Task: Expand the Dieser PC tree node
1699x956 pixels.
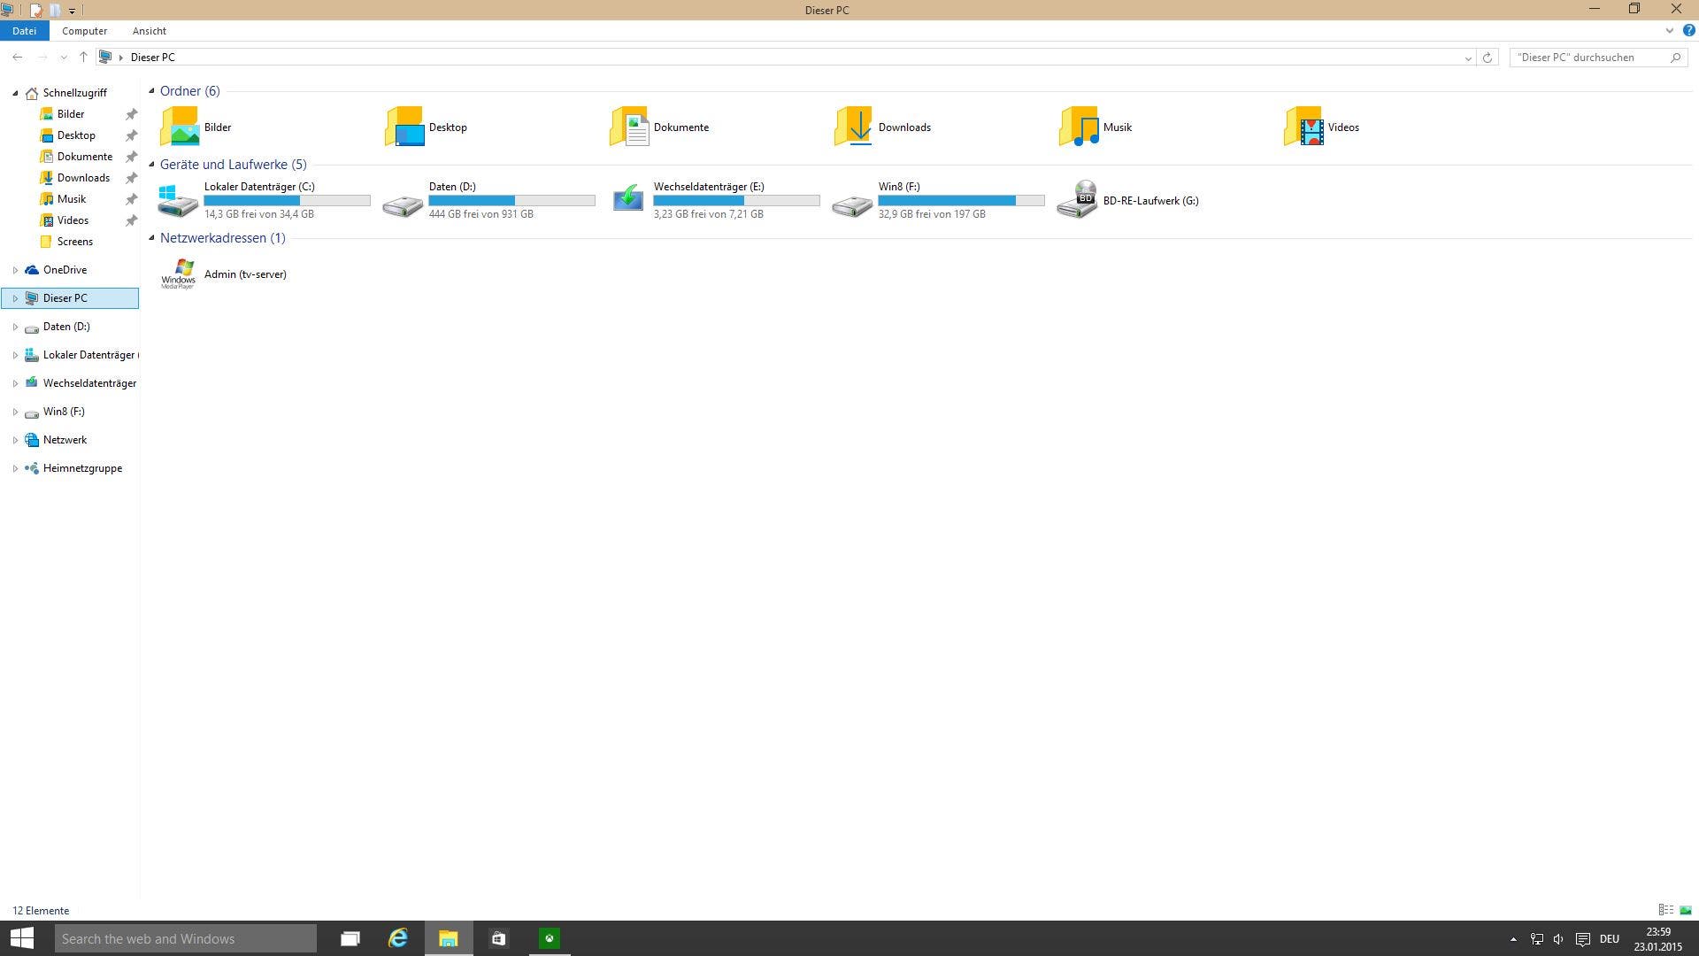Action: tap(15, 298)
